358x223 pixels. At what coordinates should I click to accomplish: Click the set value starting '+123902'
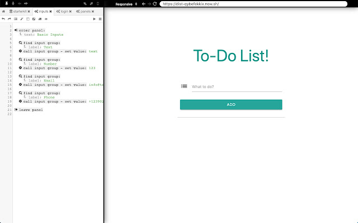pos(96,101)
